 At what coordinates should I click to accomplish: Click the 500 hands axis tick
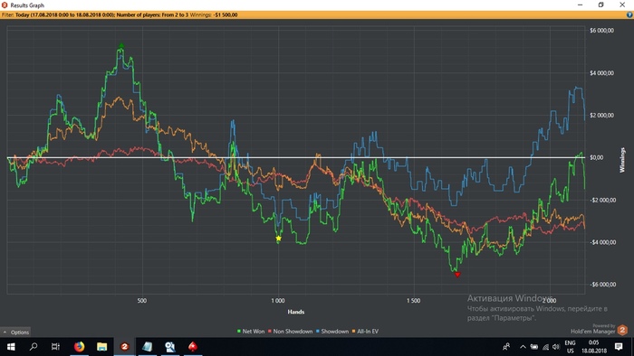click(142, 301)
